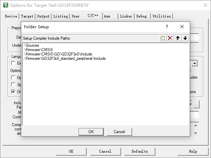
Task: Move selected path down in list
Action: (185, 38)
